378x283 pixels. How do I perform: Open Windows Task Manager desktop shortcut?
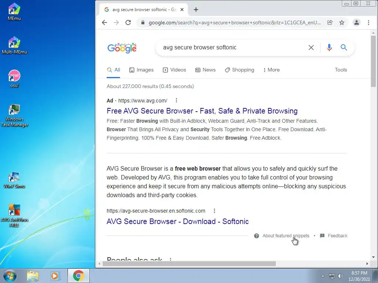[x=14, y=115]
